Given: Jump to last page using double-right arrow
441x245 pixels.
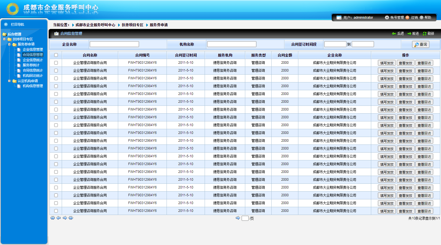Looking at the screenshot, I should (71, 218).
